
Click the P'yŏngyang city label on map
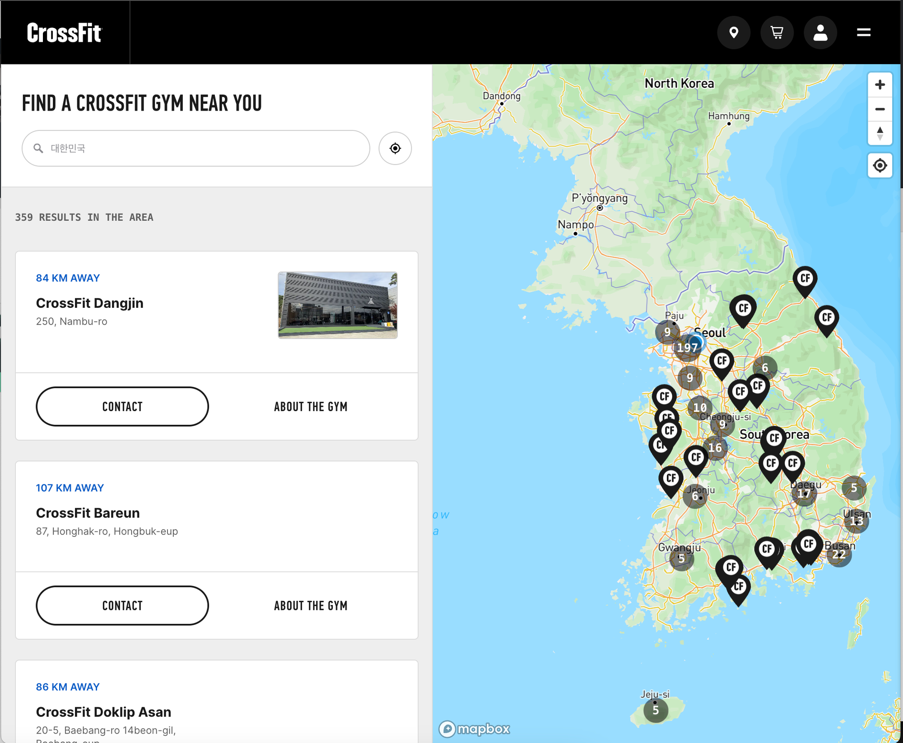(x=600, y=199)
